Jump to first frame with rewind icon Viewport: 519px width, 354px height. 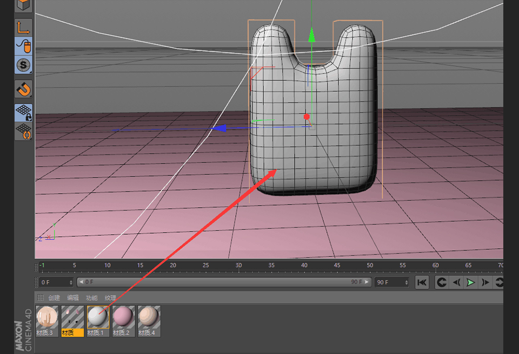click(422, 282)
